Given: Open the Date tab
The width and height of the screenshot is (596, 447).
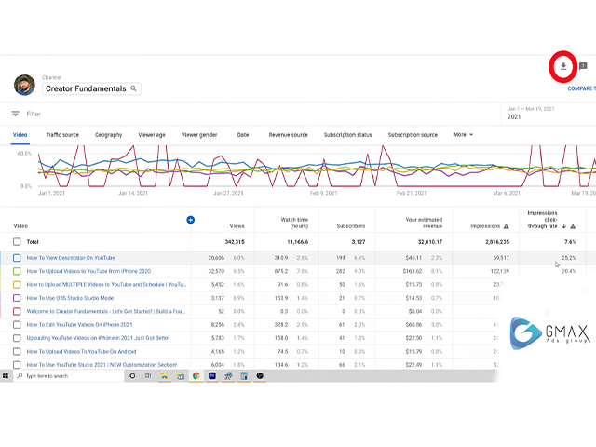Looking at the screenshot, I should tap(243, 135).
